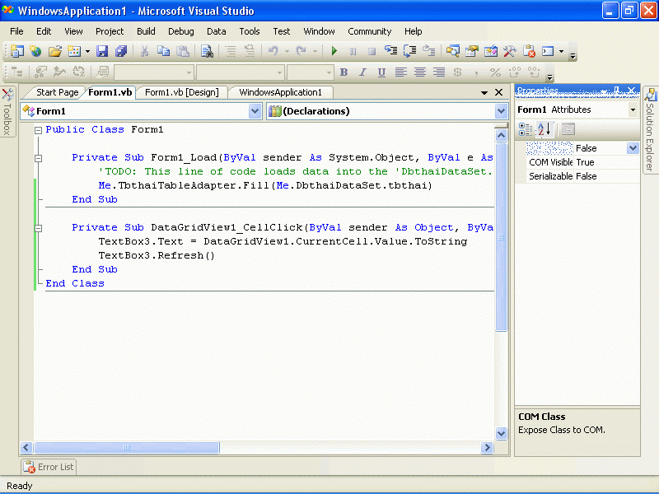Click the Step Out icon
This screenshot has width=659, height=494.
coord(428,51)
